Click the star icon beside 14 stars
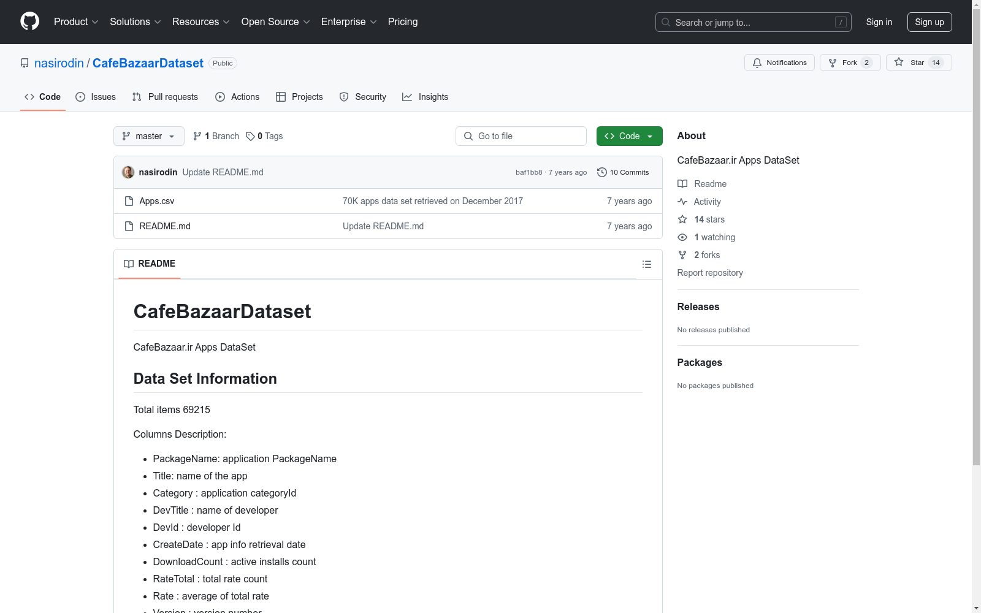This screenshot has height=613, width=981. [x=682, y=219]
